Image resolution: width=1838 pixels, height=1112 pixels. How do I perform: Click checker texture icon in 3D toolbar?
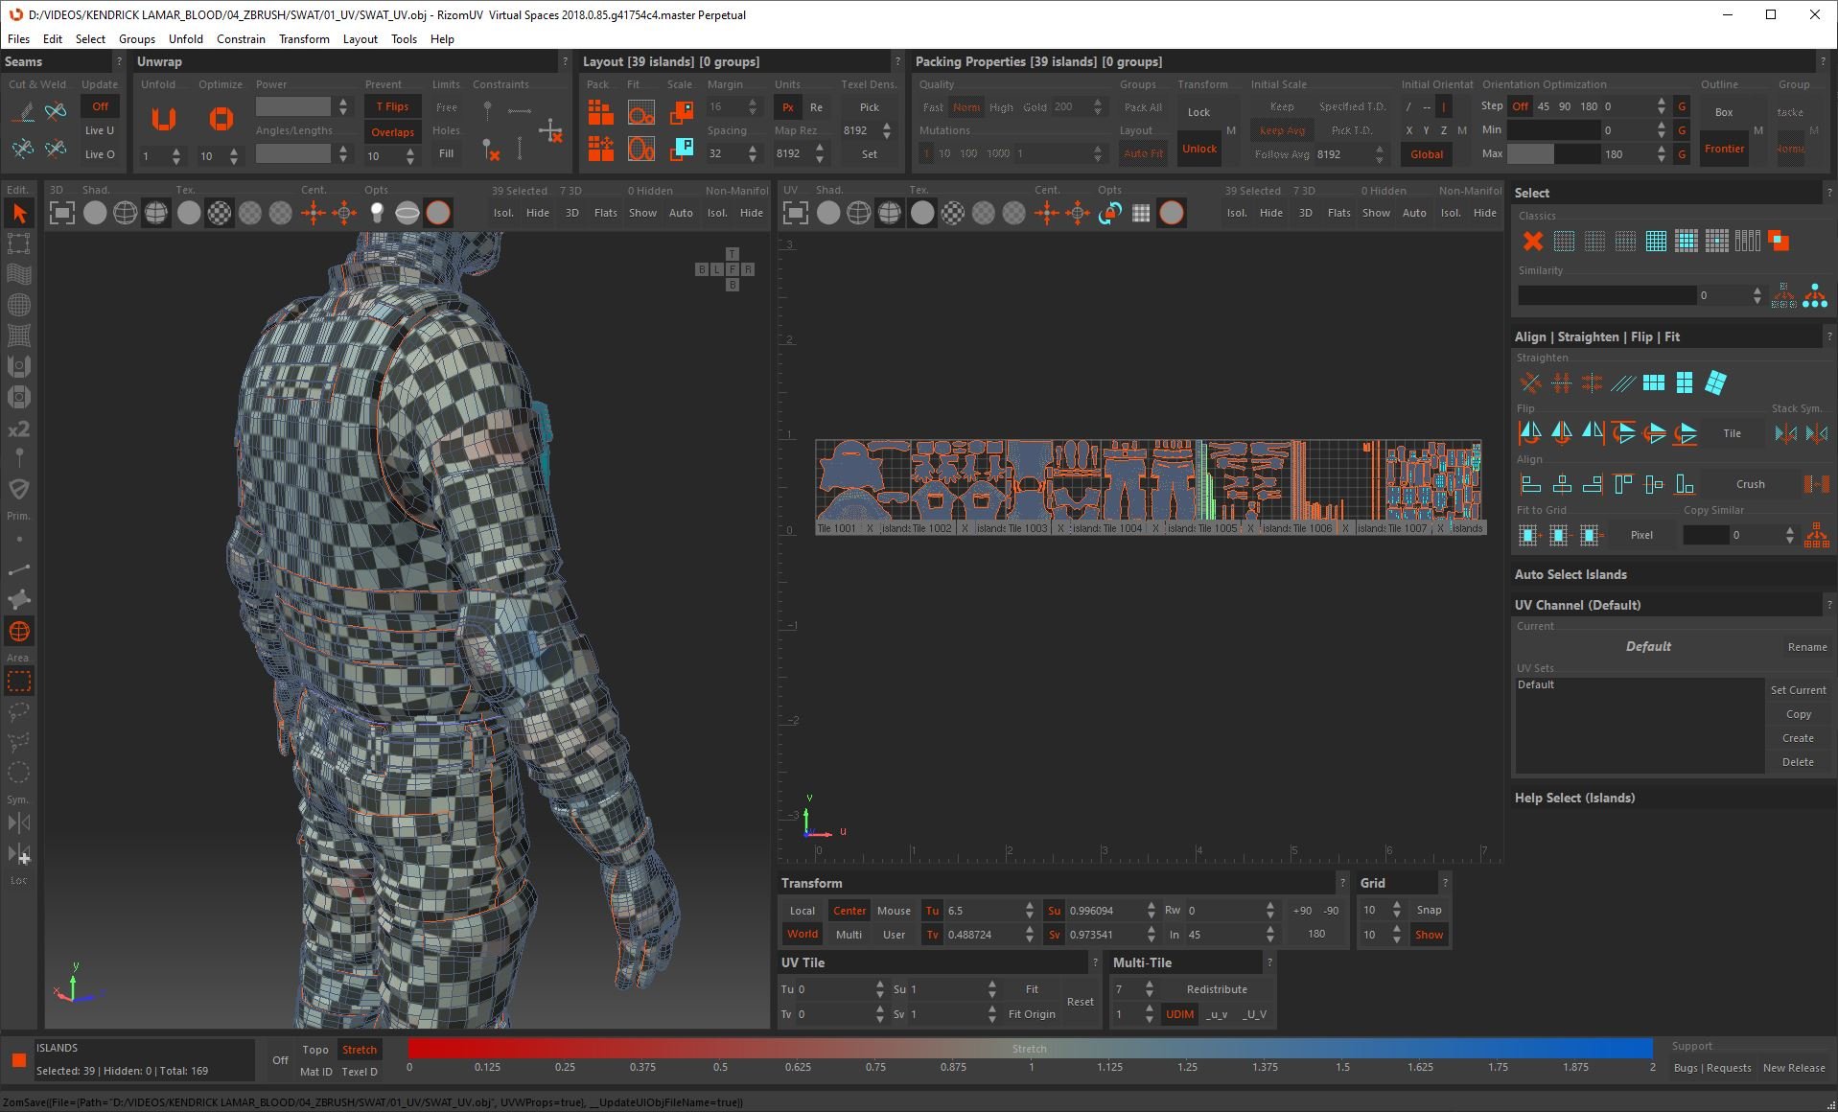(220, 213)
